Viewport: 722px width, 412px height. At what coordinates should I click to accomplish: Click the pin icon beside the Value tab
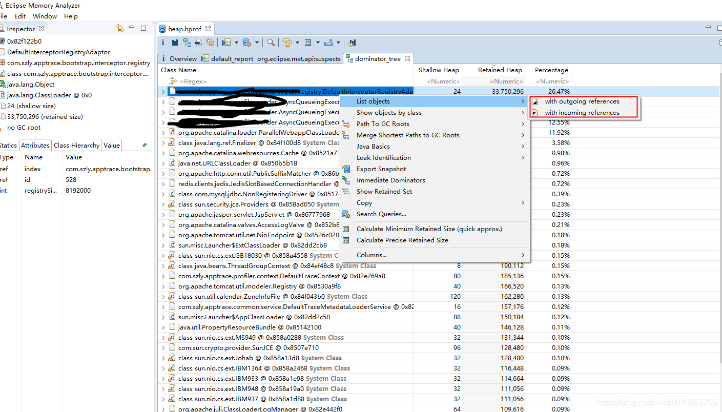pos(144,145)
